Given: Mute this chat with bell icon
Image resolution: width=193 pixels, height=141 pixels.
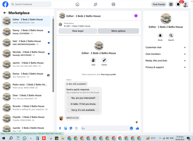Looking at the screenshot, I should click(160, 35).
